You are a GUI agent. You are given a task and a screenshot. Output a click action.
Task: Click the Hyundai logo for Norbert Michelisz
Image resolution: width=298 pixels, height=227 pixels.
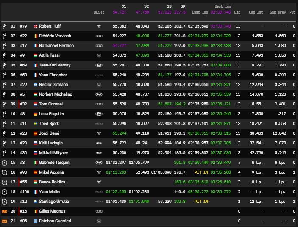[99, 94]
